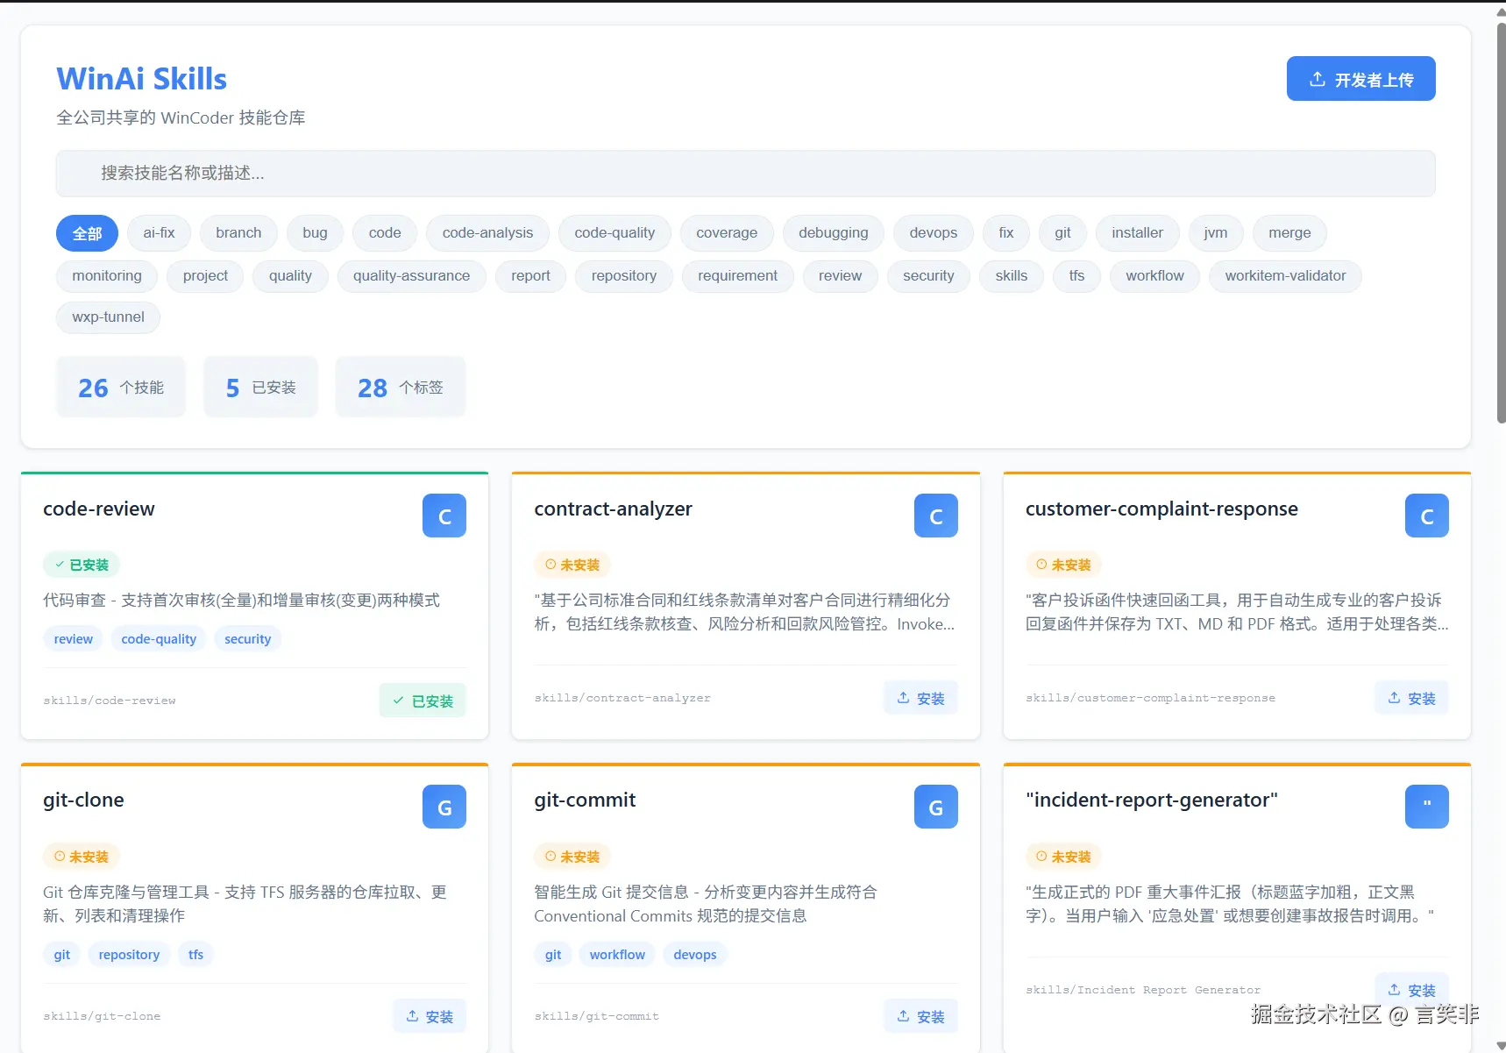Screen dimensions: 1506x1053
Task: Click the 已安装 status badge on code-review
Action: pyautogui.click(x=82, y=565)
